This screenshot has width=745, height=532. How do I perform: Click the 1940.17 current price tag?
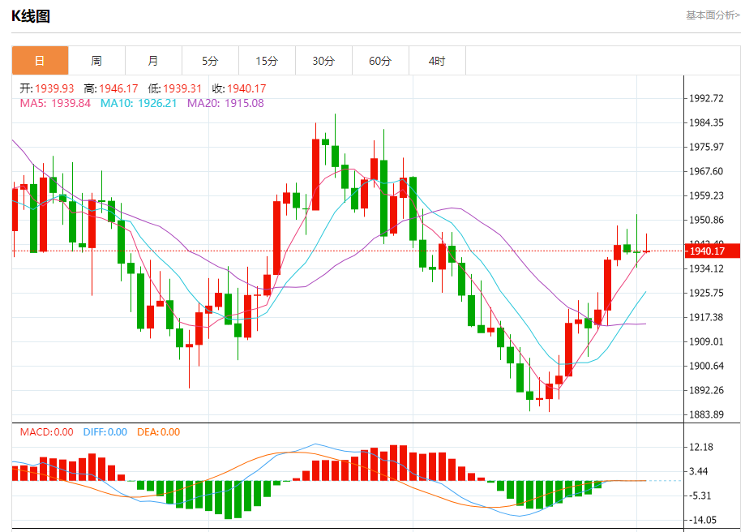[x=713, y=251]
